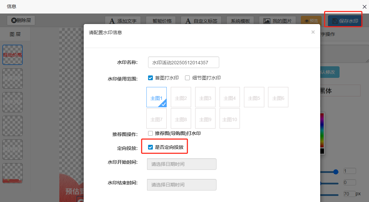Open 我的图片 image picker
Image resolution: width=369 pixels, height=202 pixels.
(x=277, y=21)
